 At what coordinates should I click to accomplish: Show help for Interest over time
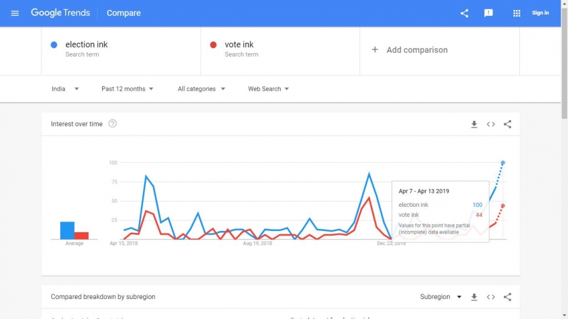pos(112,123)
